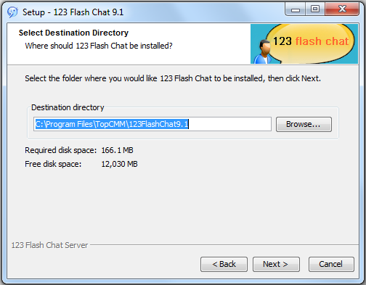Cancel the installation
The image size is (366, 285).
tap(331, 264)
